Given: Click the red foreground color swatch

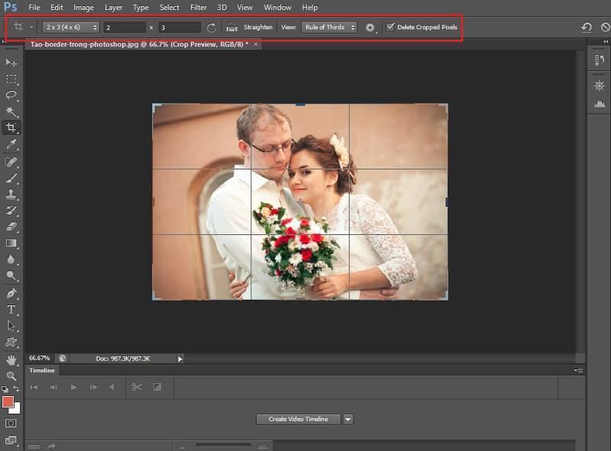Looking at the screenshot, I should tap(8, 400).
